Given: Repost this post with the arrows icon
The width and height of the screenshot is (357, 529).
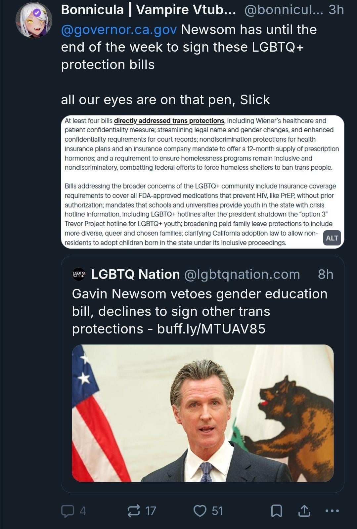Looking at the screenshot, I should [134, 511].
